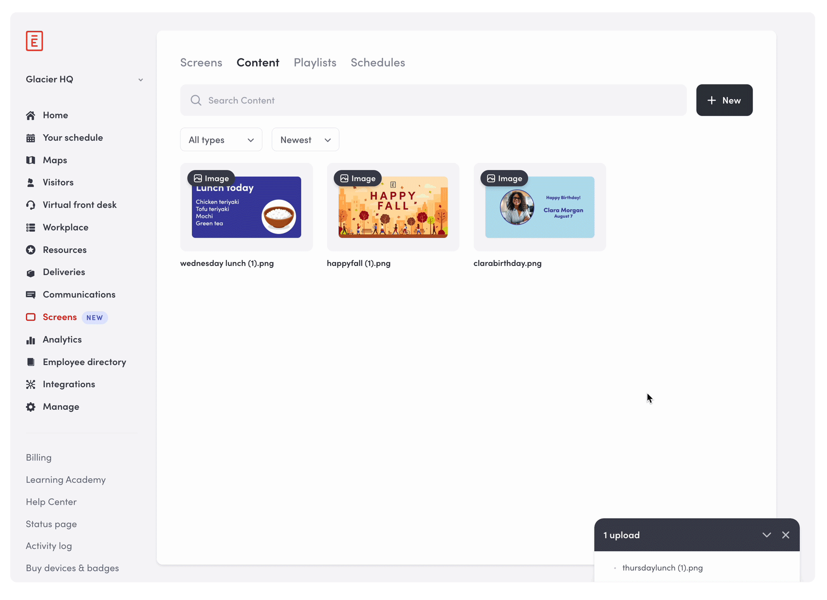Switch to the Playlists tab
Viewport: 827px width, 600px height.
click(315, 62)
